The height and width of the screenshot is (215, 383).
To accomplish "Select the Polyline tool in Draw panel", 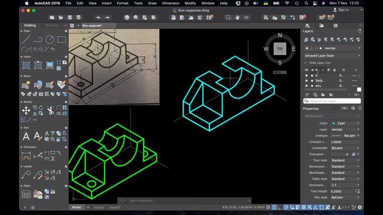I will coord(38,39).
